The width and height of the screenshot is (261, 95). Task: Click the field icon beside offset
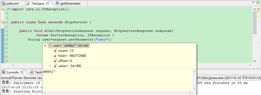[55, 61]
